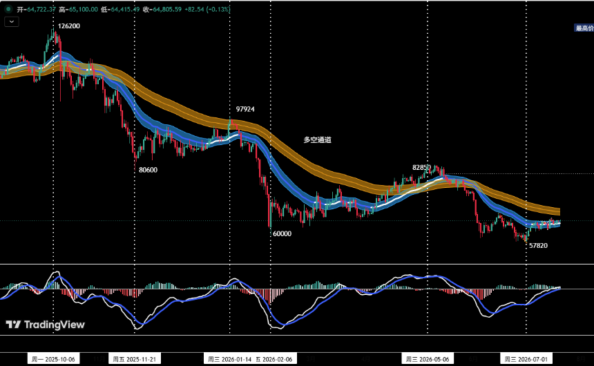Click the opening price value 64,722.37
594x366 pixels.
tap(41, 9)
